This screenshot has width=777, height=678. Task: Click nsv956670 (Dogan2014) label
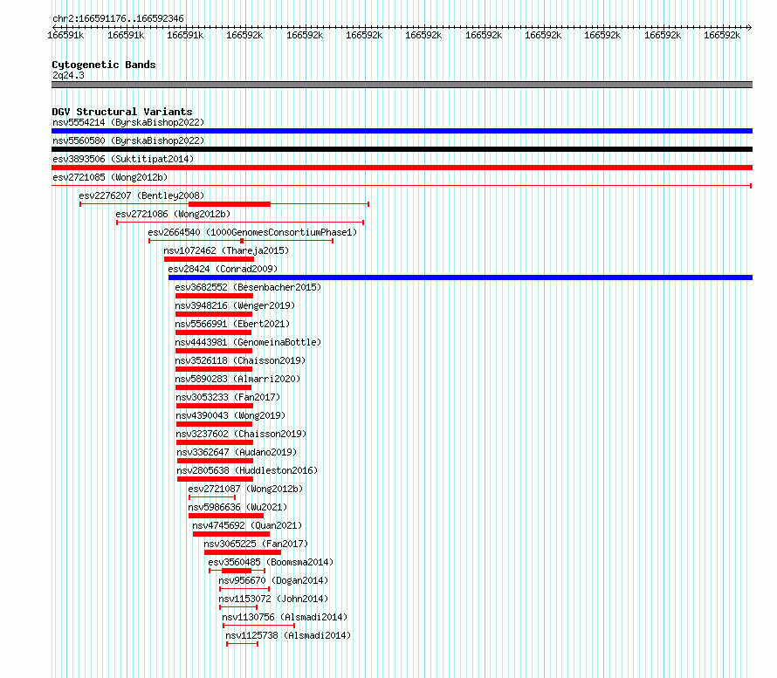click(x=273, y=580)
